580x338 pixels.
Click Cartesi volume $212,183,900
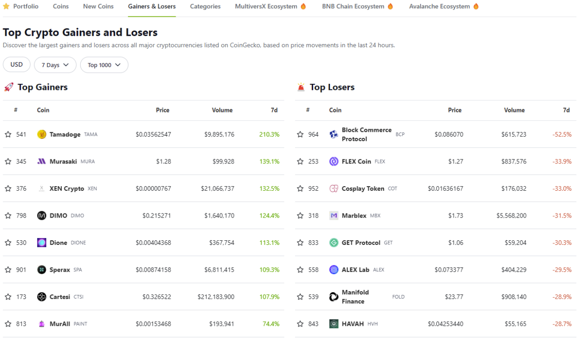click(x=216, y=297)
